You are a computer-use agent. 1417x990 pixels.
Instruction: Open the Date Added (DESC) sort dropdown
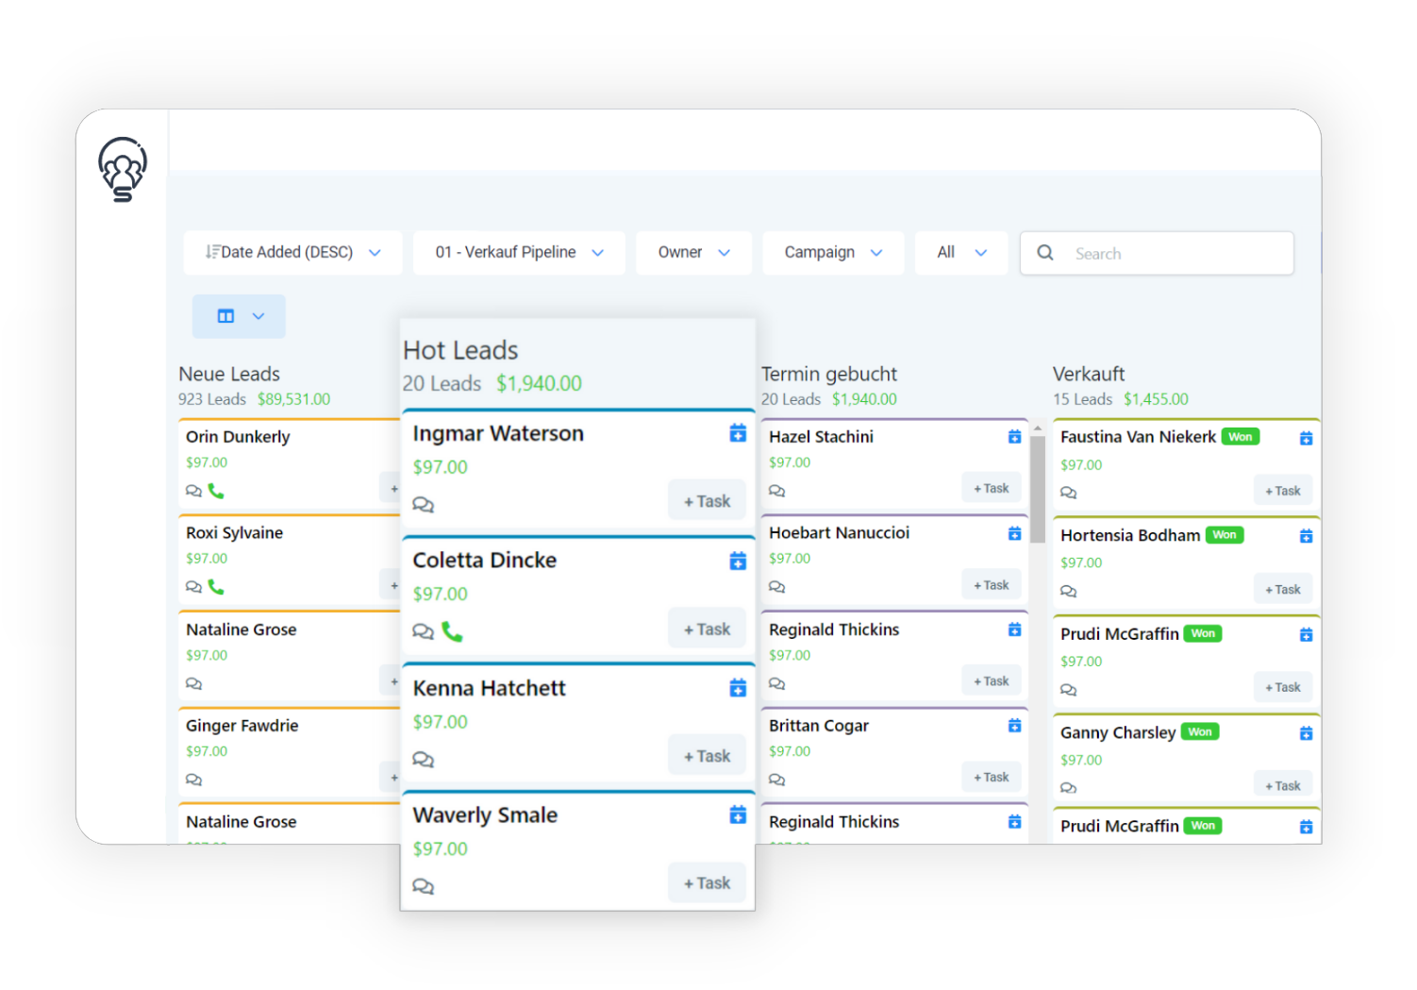[x=292, y=253]
